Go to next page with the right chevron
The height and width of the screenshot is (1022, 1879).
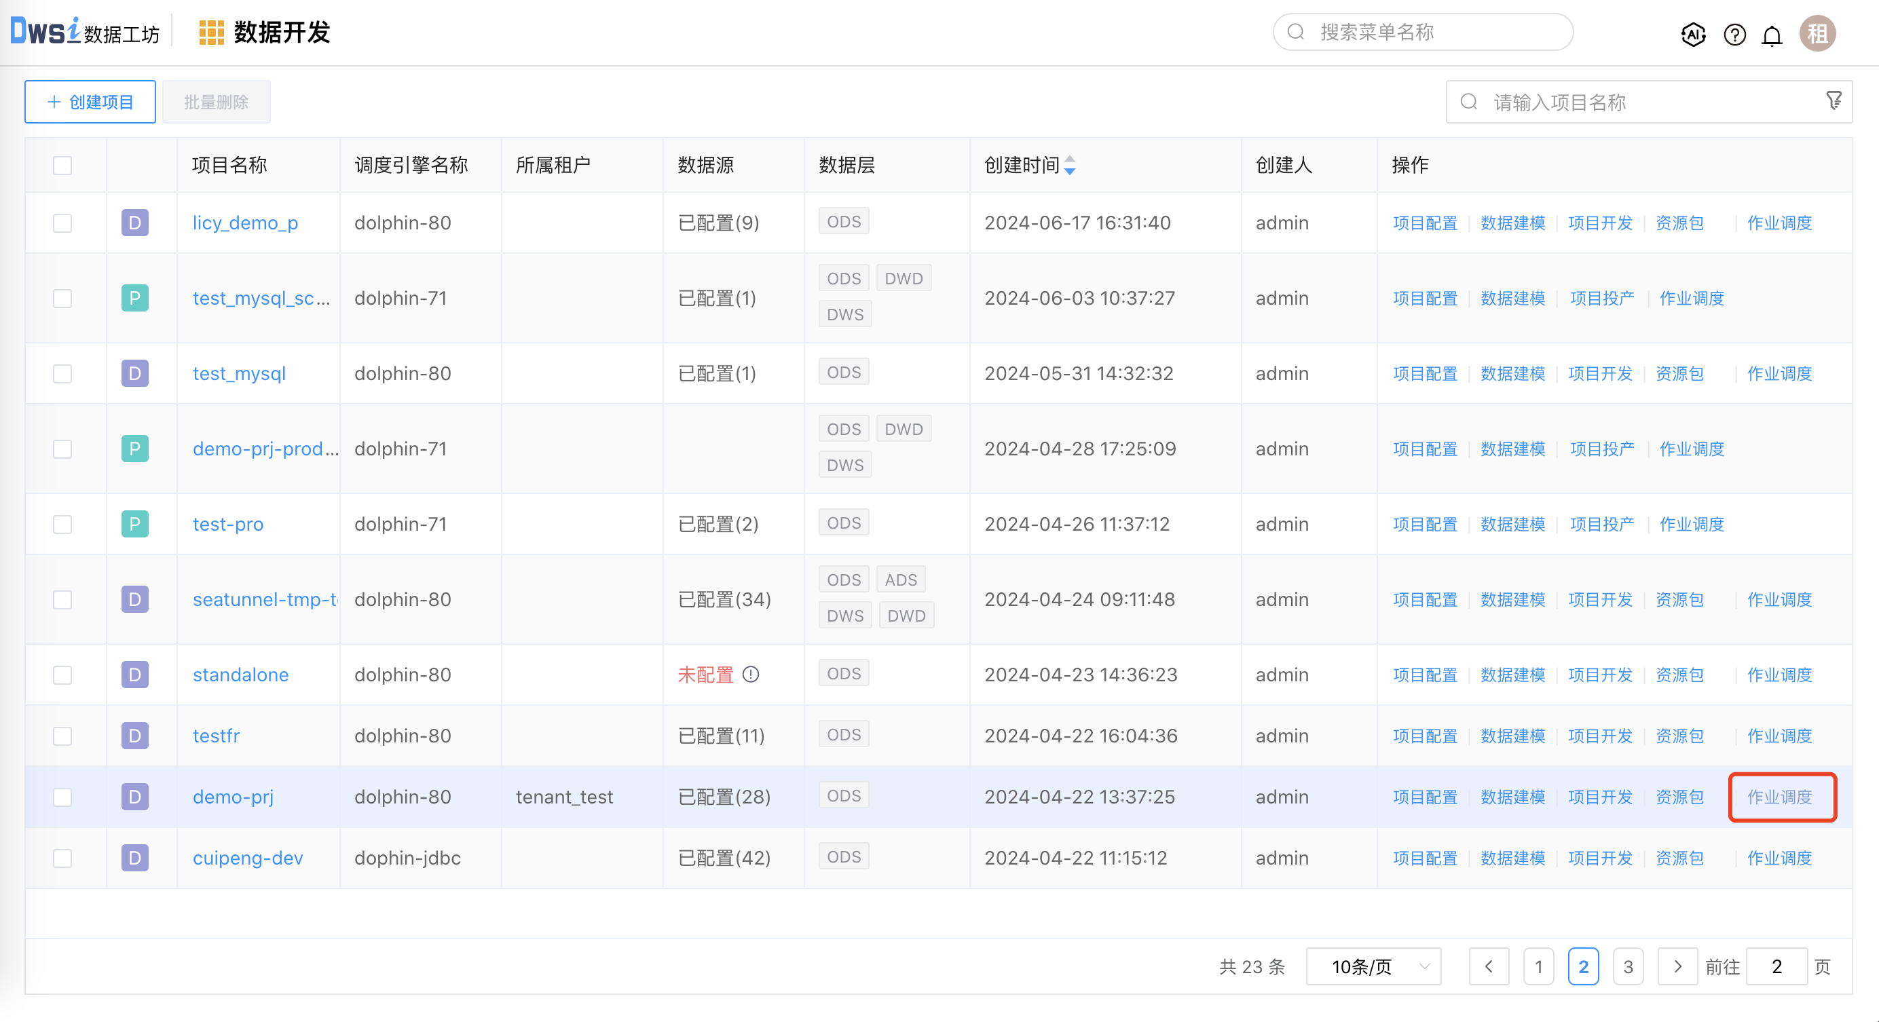[x=1677, y=966]
